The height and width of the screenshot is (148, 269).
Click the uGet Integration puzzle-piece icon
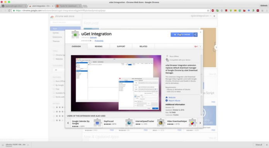[x=75, y=35]
